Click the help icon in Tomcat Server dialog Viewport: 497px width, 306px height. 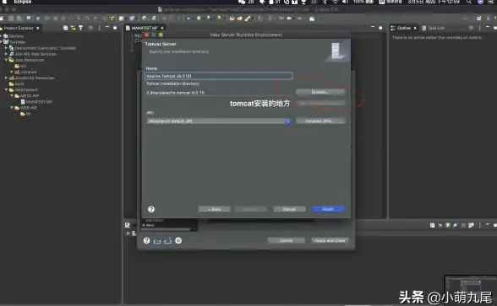[x=151, y=209]
